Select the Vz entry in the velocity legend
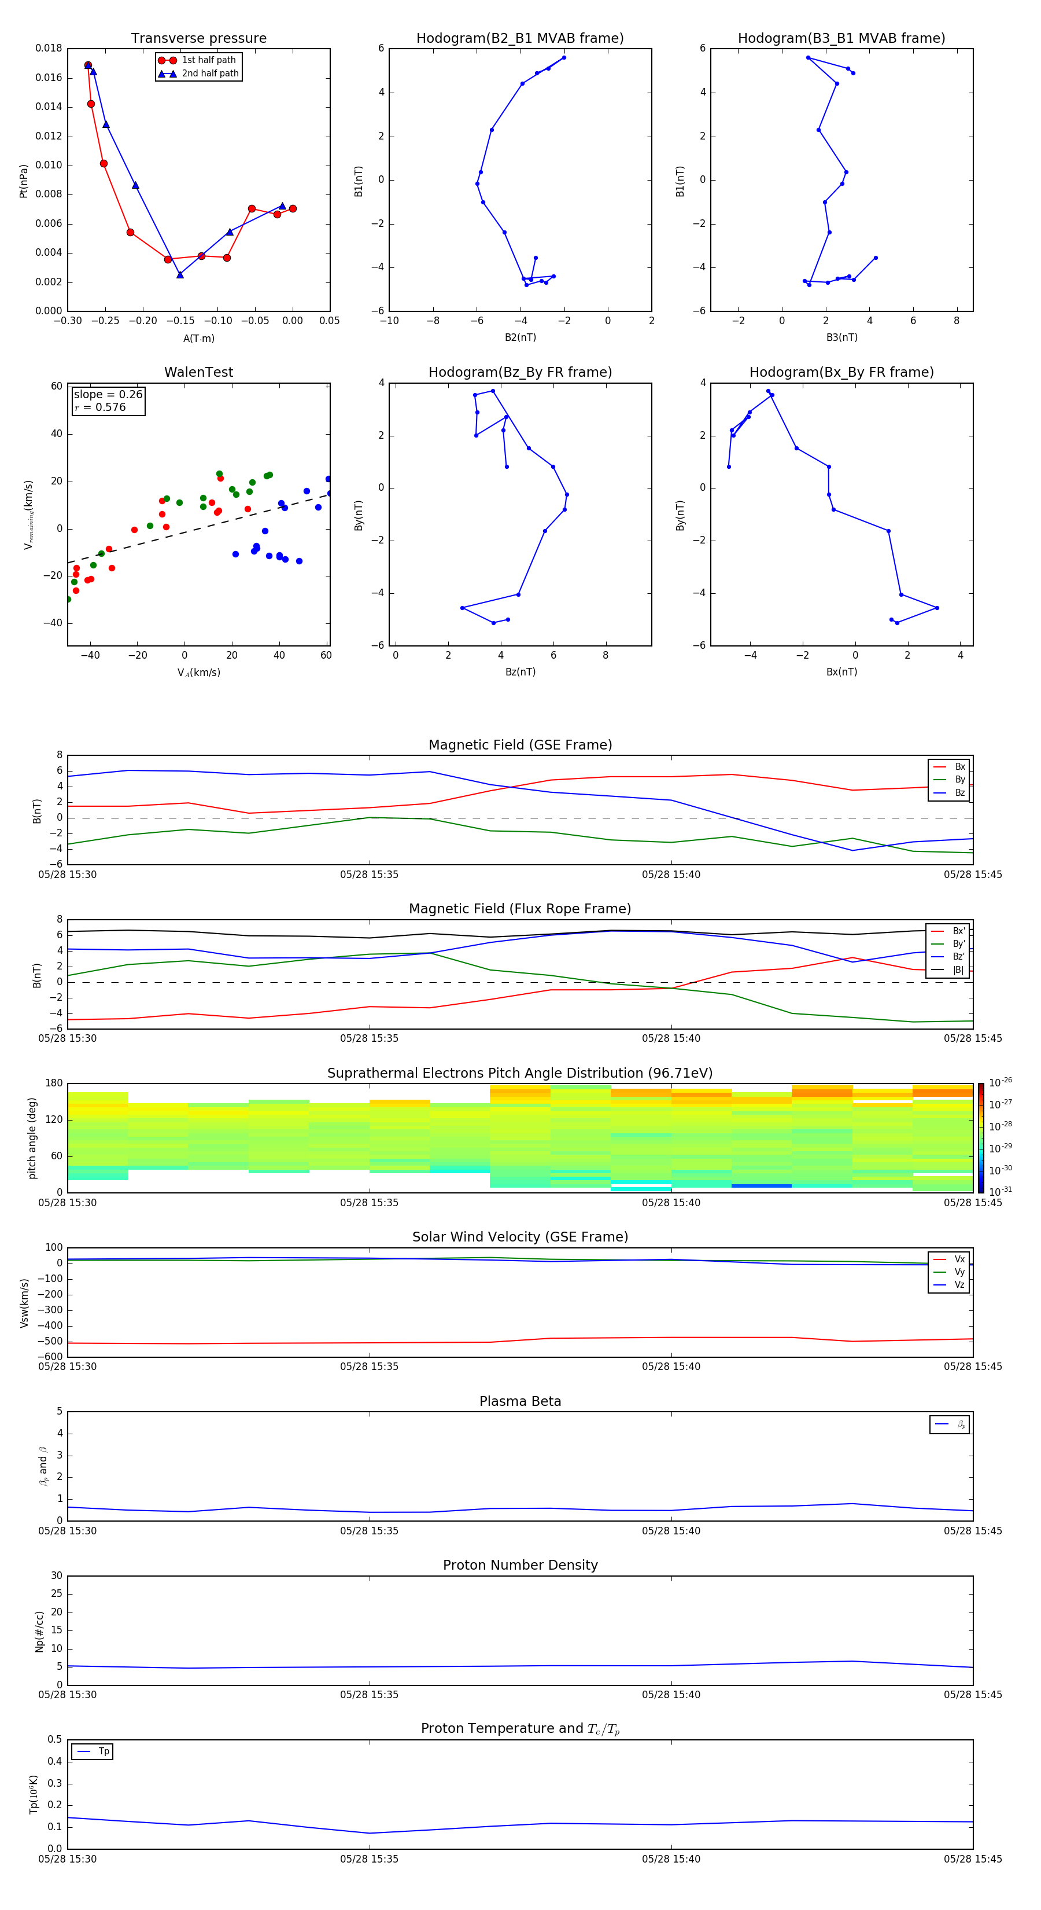Screen dimensions: 1041x1910 [x=949, y=1285]
